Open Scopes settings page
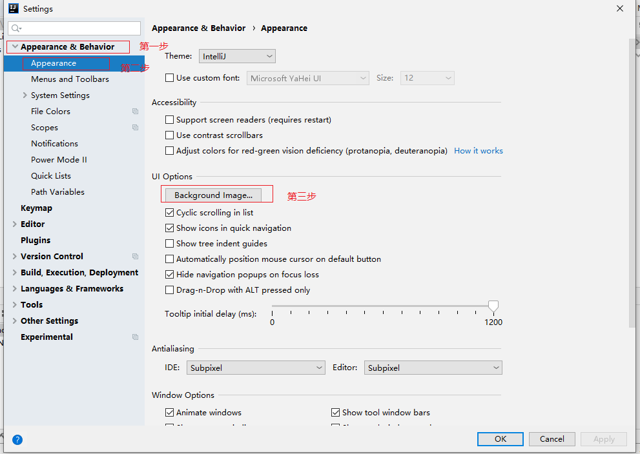This screenshot has height=454, width=640. tap(45, 128)
